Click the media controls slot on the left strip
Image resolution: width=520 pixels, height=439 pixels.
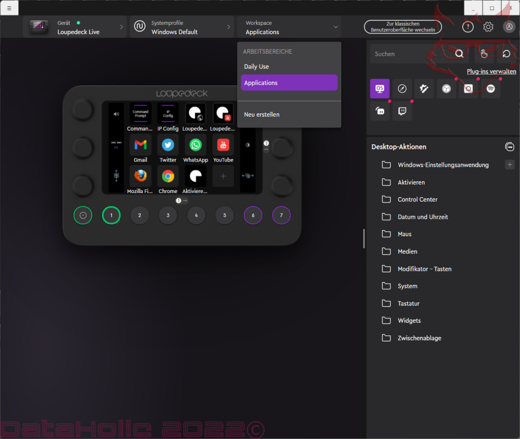(x=116, y=145)
